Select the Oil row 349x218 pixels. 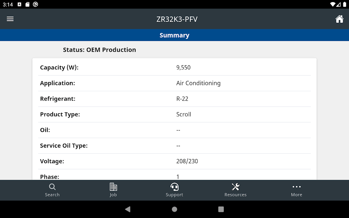tap(174, 130)
